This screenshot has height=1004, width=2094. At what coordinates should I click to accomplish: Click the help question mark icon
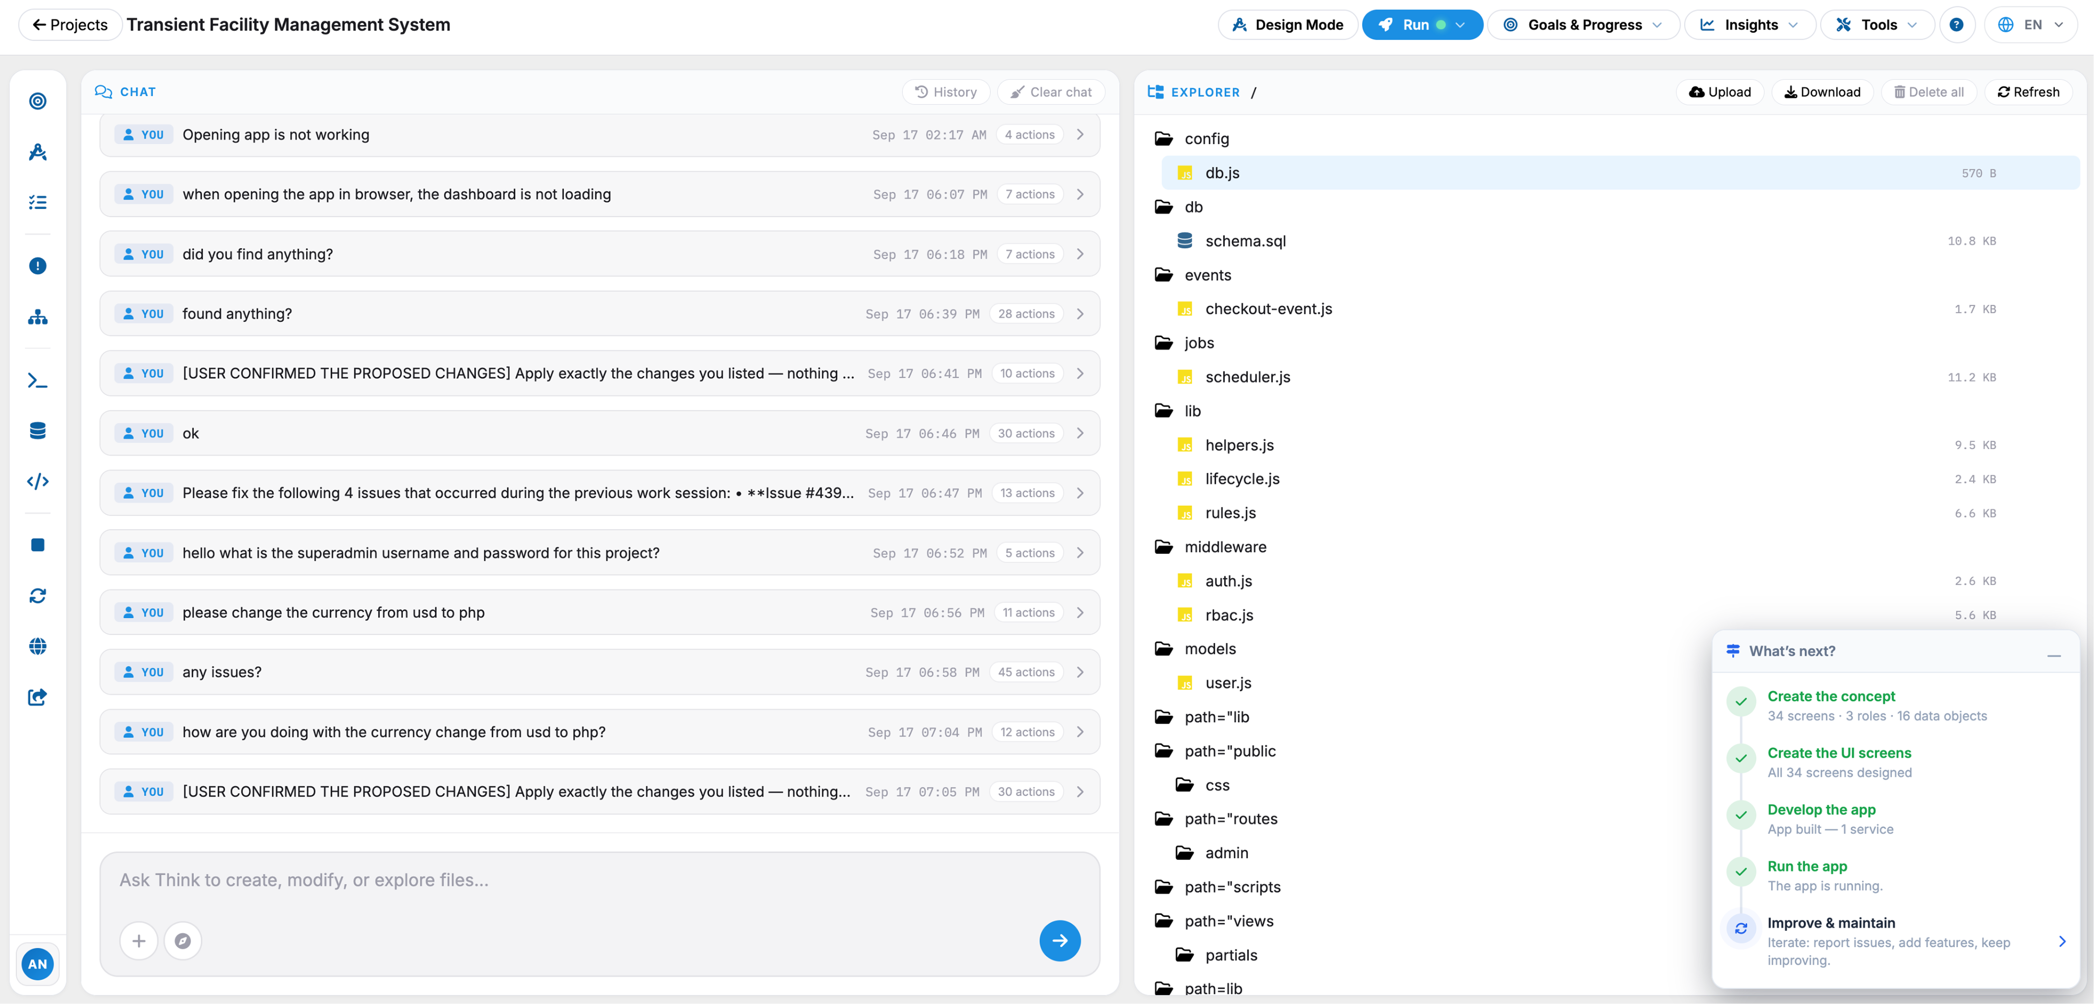click(x=1956, y=24)
